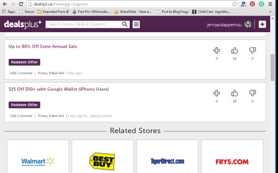
Task: Open the ShareASale bookmark
Action: click(133, 12)
